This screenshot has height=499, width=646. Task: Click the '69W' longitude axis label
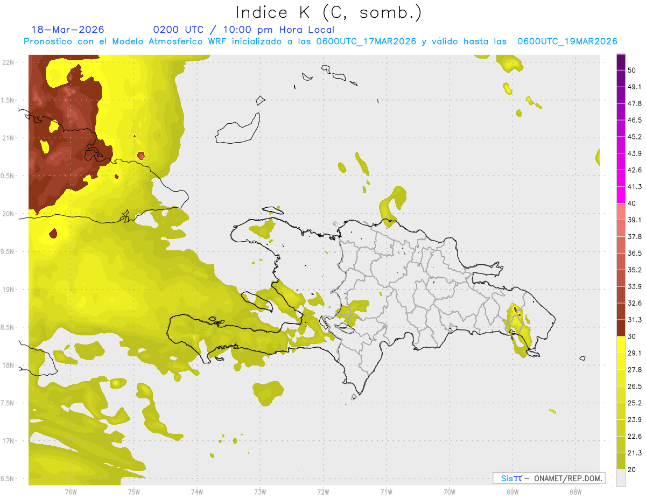[512, 491]
